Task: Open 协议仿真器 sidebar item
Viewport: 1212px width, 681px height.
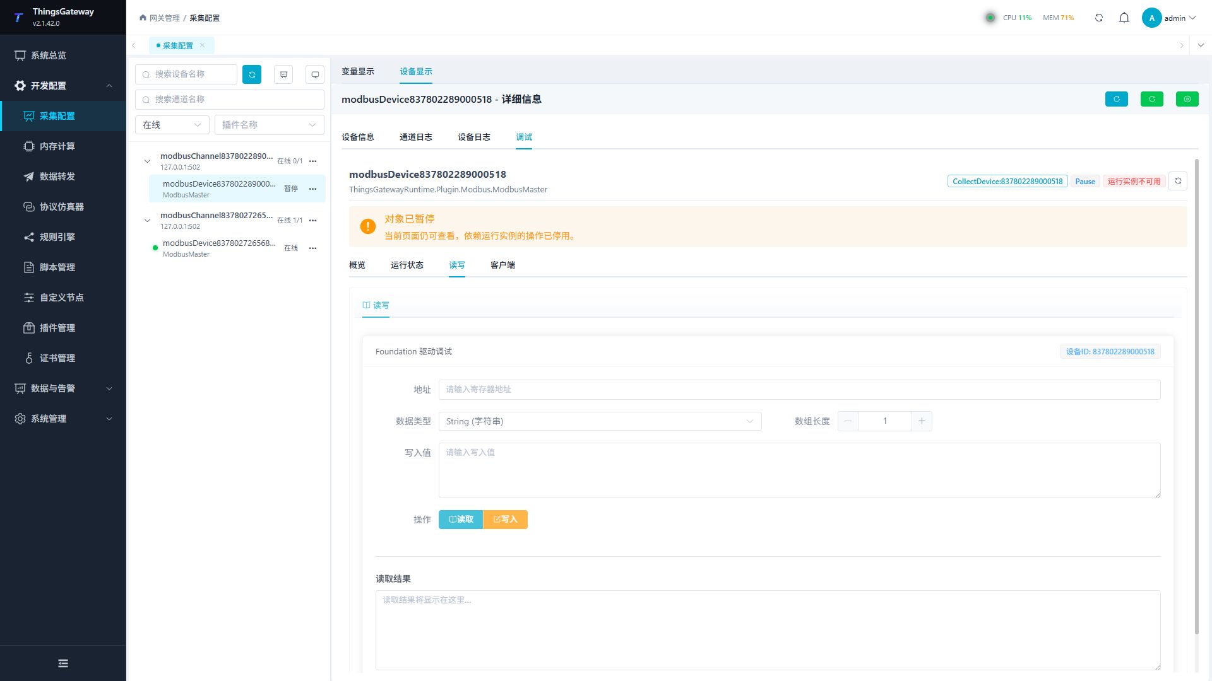Action: 63,207
